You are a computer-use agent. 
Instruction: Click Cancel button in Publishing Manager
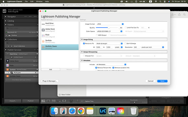[x=151, y=81]
